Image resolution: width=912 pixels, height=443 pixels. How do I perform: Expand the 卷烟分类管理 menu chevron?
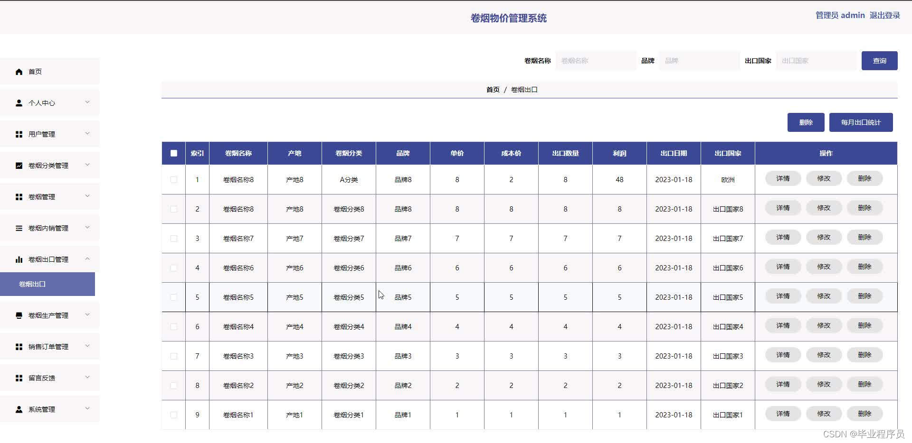pyautogui.click(x=87, y=165)
